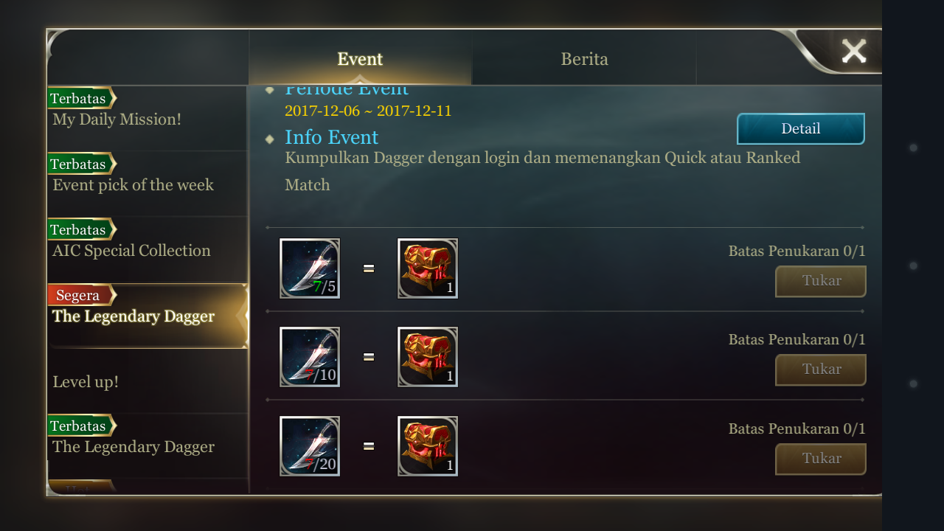Select the Event tab
944x531 pixels.
[x=360, y=58]
